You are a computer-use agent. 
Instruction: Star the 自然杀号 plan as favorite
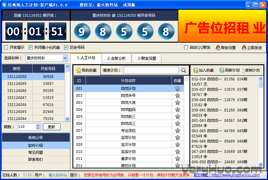(x=178, y=96)
